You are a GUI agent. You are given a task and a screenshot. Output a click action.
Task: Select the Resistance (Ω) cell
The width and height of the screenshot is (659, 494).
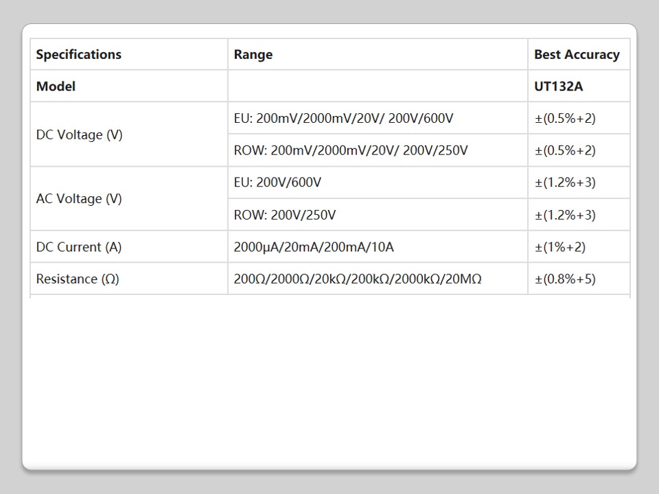point(78,279)
